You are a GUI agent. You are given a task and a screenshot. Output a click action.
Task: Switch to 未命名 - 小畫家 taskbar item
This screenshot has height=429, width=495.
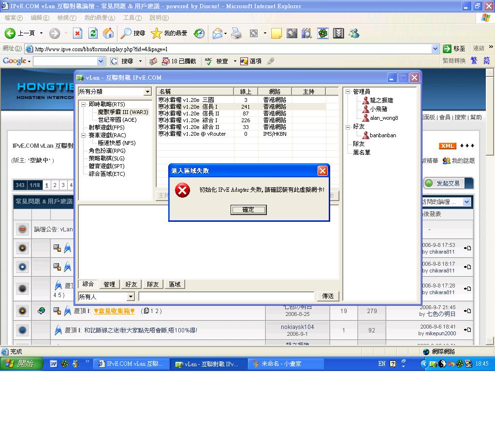pos(285,364)
